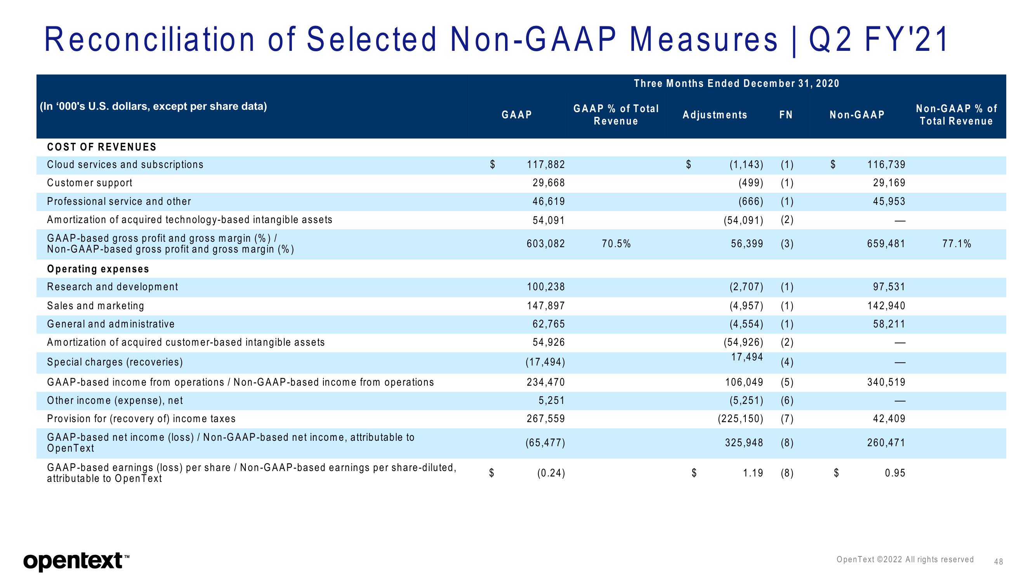Select 'Other income (expense), net' row label
The height and width of the screenshot is (582, 1035).
115,400
